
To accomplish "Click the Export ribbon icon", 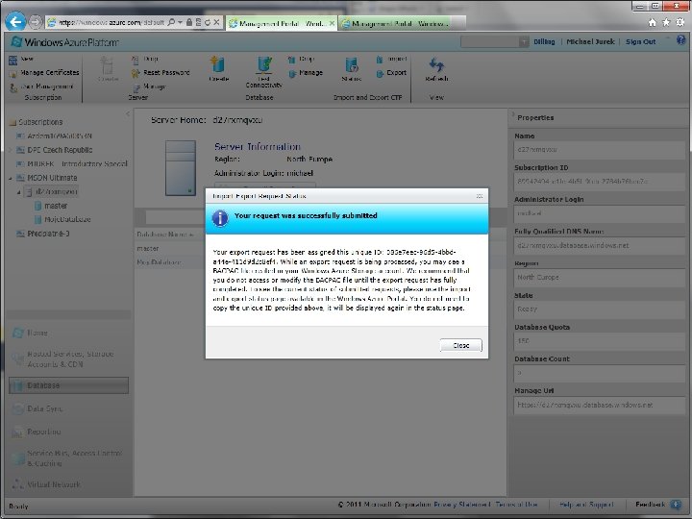I will (x=380, y=73).
